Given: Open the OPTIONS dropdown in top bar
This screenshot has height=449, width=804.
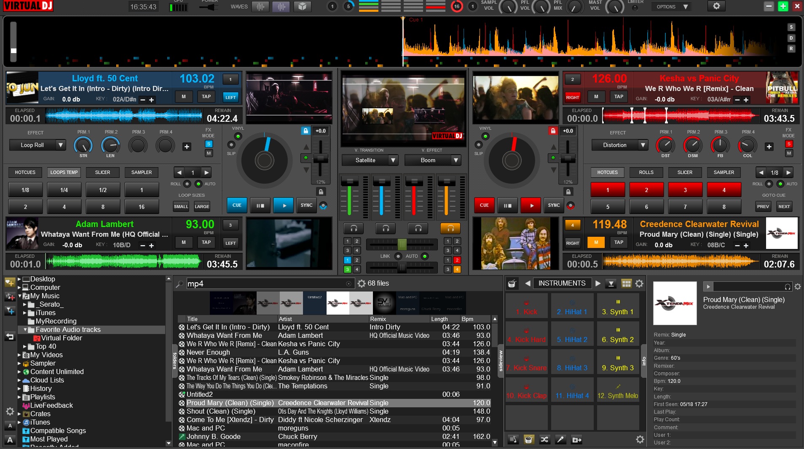Looking at the screenshot, I should (x=671, y=7).
